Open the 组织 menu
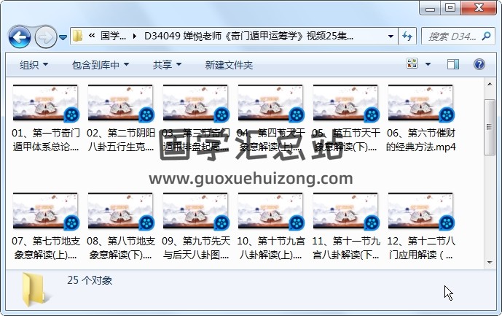 (x=34, y=65)
